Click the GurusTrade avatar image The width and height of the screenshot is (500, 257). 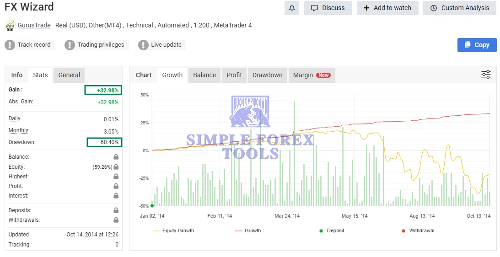point(10,26)
